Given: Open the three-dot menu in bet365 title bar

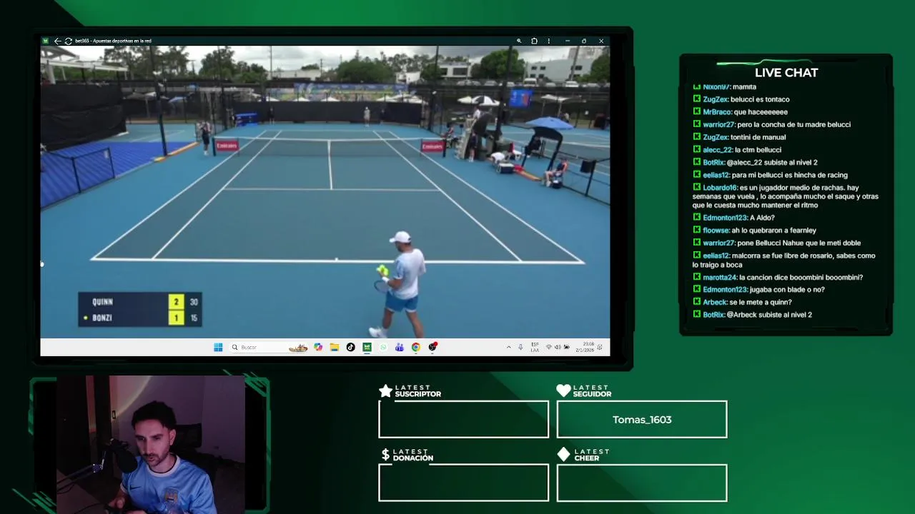Looking at the screenshot, I should click(x=549, y=41).
